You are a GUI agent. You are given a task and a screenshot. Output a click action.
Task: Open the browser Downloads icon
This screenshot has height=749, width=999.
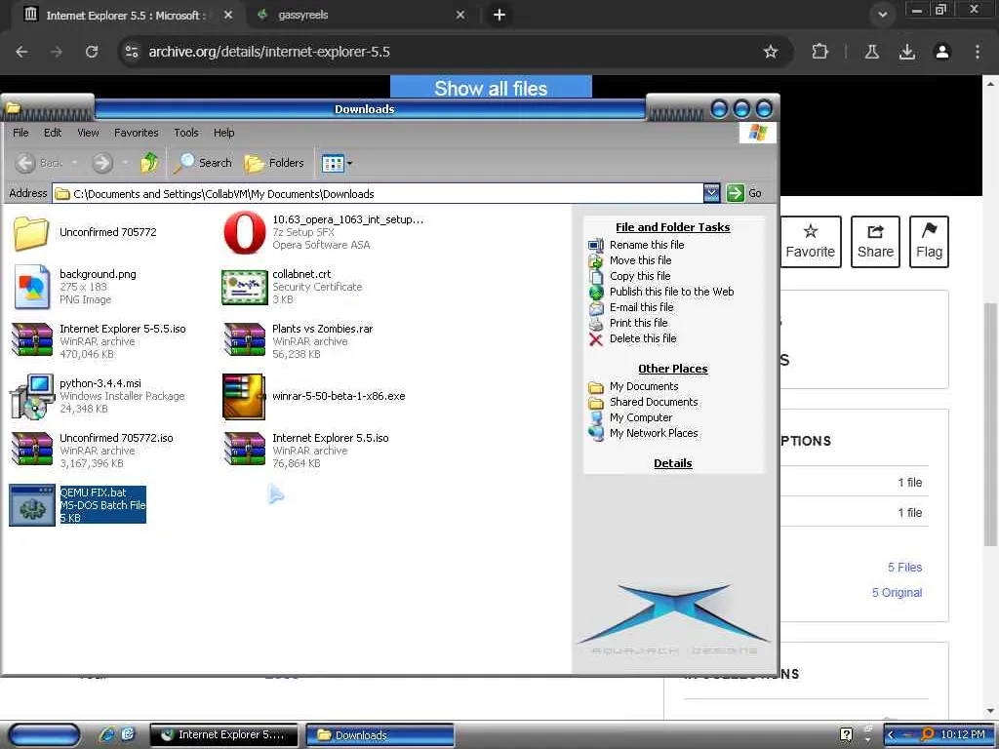click(906, 52)
